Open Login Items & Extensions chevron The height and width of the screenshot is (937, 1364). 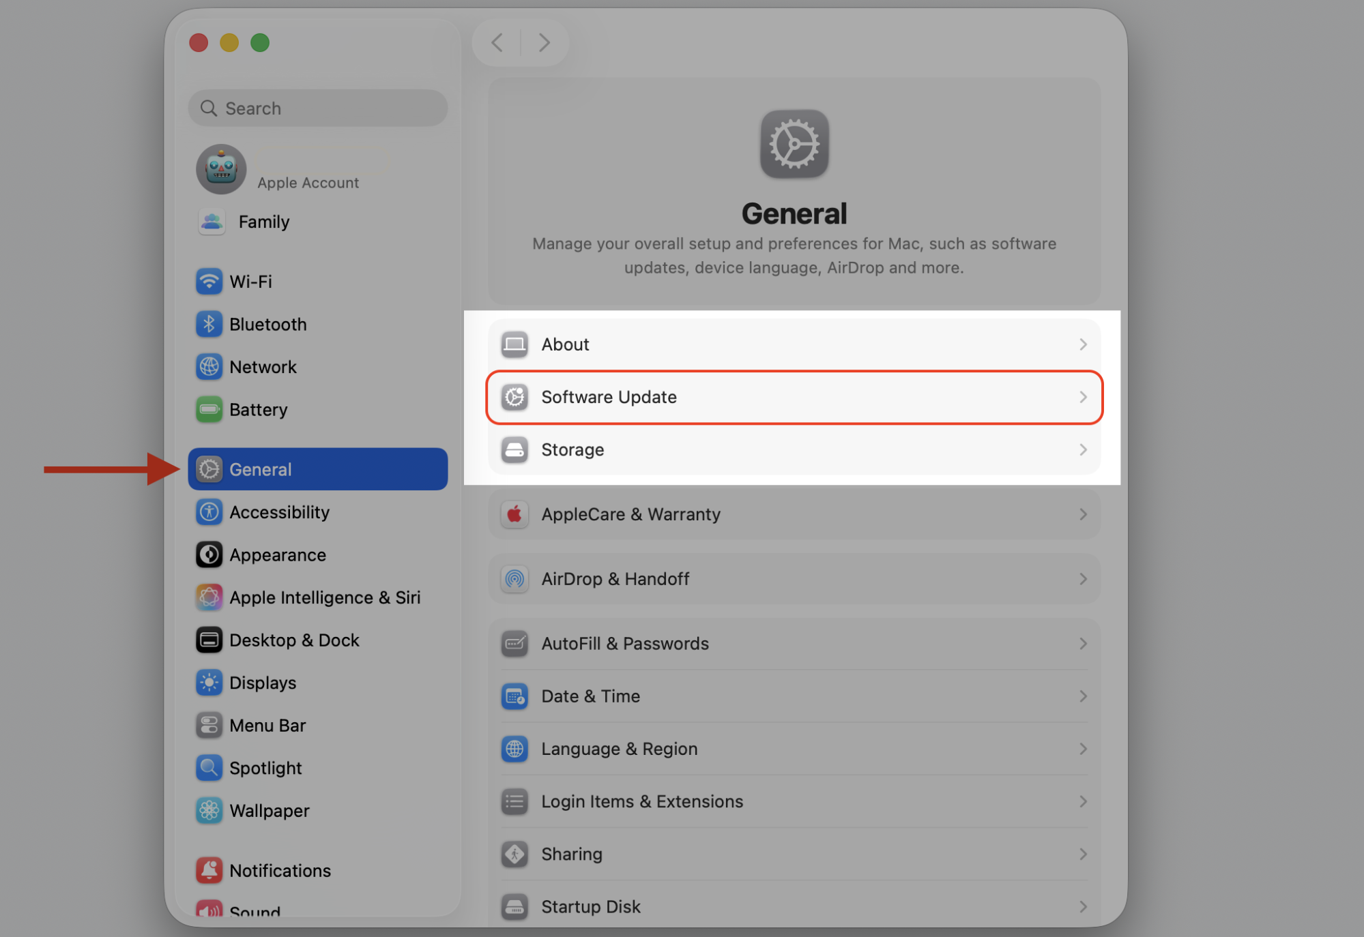(x=1083, y=801)
